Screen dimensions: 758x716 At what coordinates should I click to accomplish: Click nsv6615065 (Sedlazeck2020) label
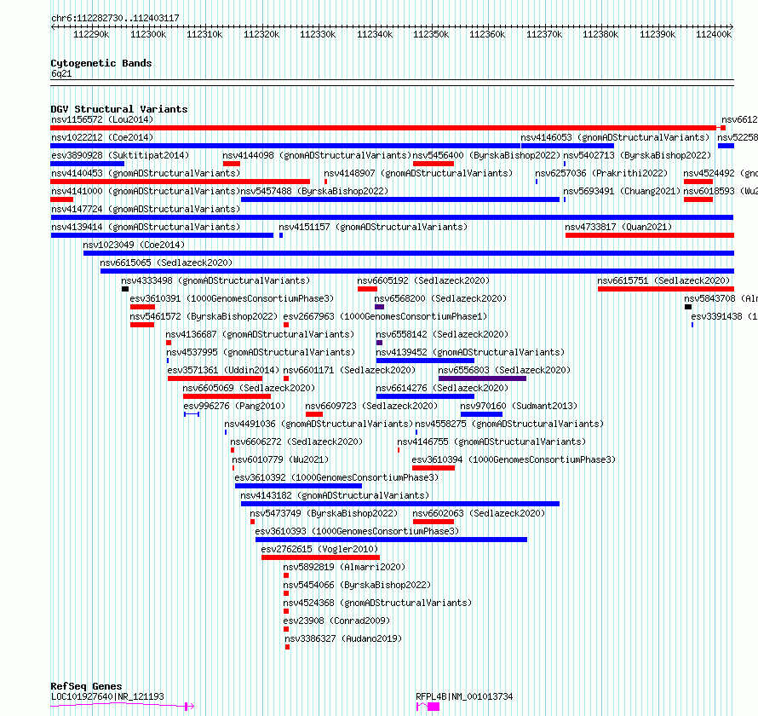pyautogui.click(x=166, y=263)
